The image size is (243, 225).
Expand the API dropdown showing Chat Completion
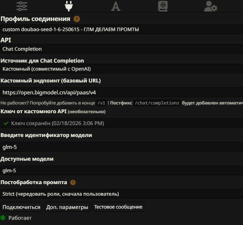121,49
